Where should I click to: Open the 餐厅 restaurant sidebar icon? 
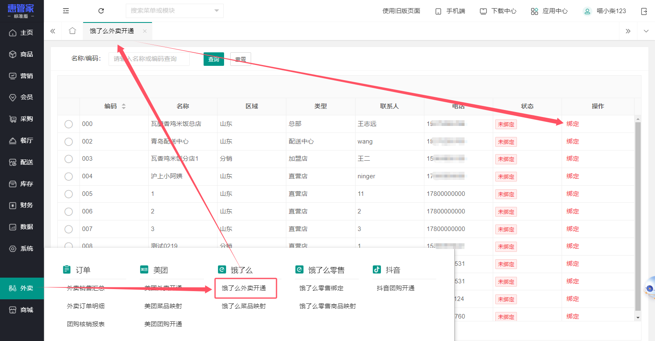click(x=13, y=141)
